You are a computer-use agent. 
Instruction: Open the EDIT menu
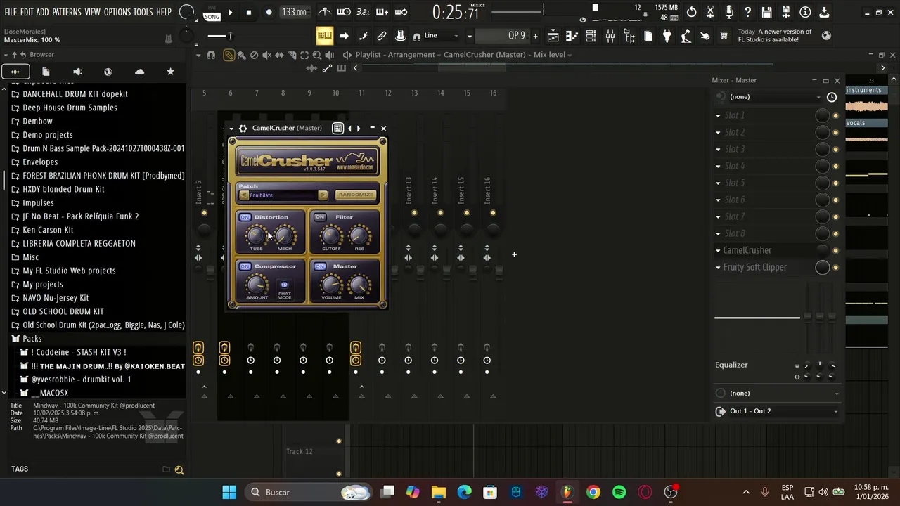coord(27,12)
